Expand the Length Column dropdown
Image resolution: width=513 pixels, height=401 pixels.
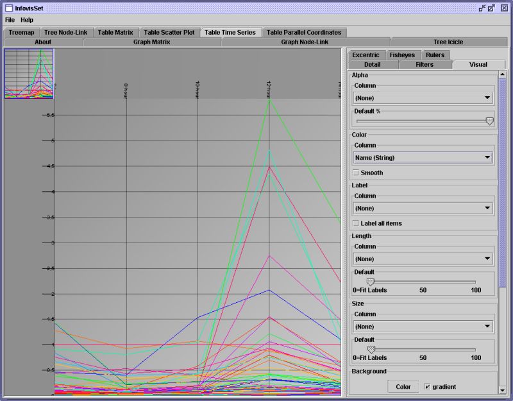423,259
